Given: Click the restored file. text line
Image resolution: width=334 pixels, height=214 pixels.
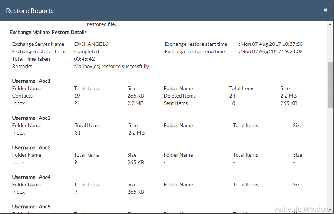Looking at the screenshot, I should (102, 24).
